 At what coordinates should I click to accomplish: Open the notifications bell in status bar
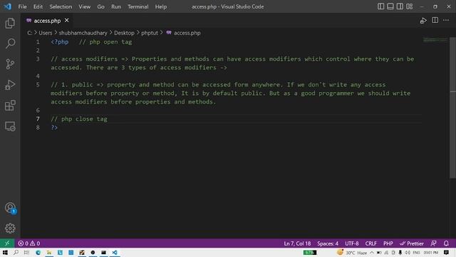point(446,243)
